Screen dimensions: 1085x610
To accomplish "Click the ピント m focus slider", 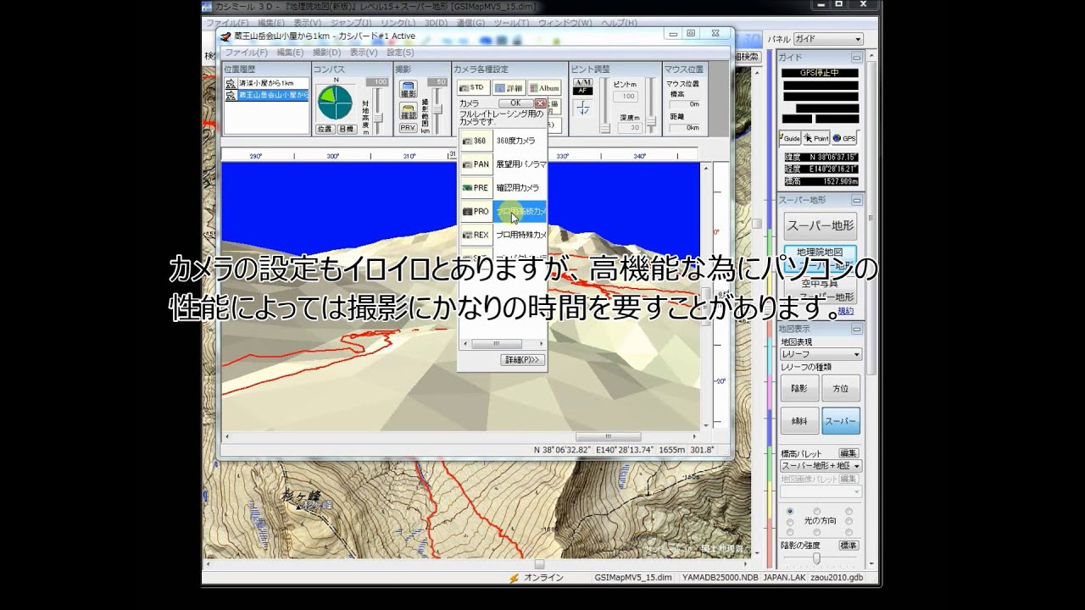I will [x=604, y=105].
